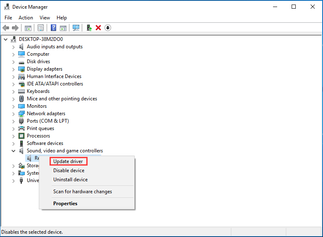Expand the Keyboards node

(x=13, y=91)
